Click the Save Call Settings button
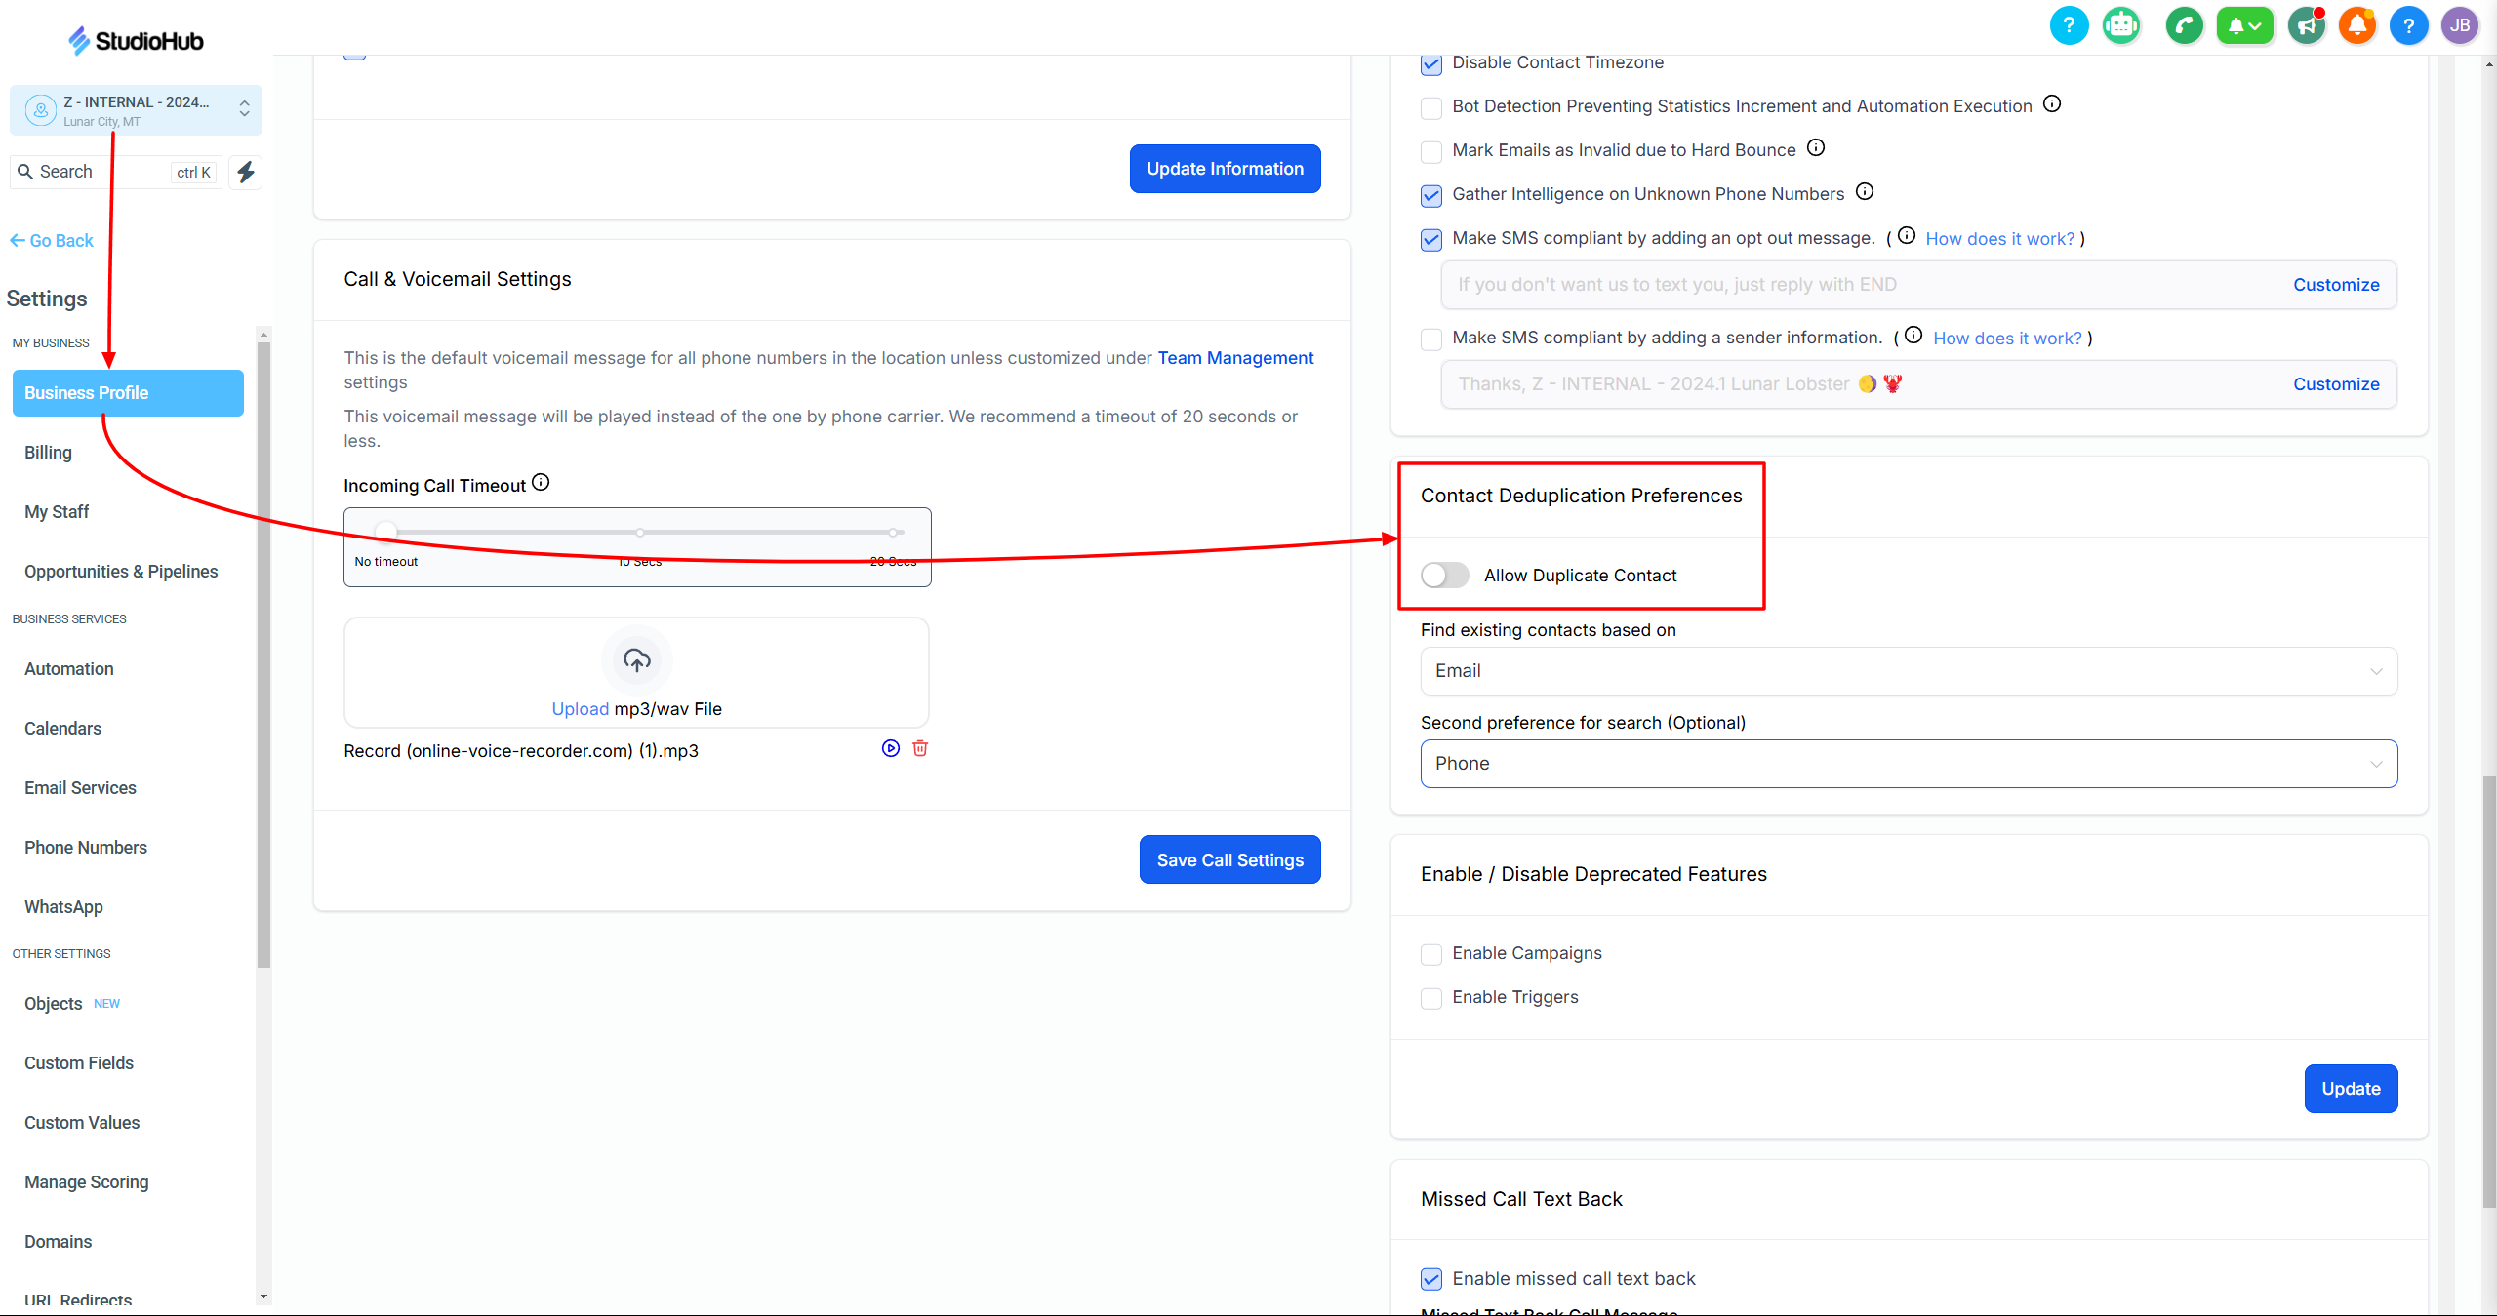The width and height of the screenshot is (2497, 1316). pyautogui.click(x=1229, y=859)
